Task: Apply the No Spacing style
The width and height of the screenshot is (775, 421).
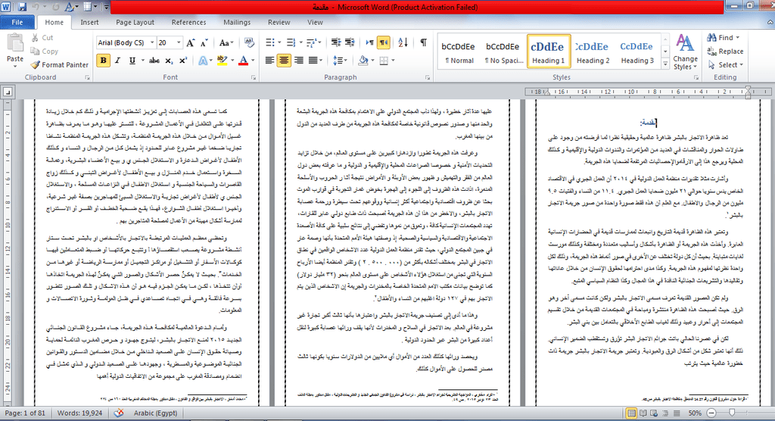Action: [503, 51]
